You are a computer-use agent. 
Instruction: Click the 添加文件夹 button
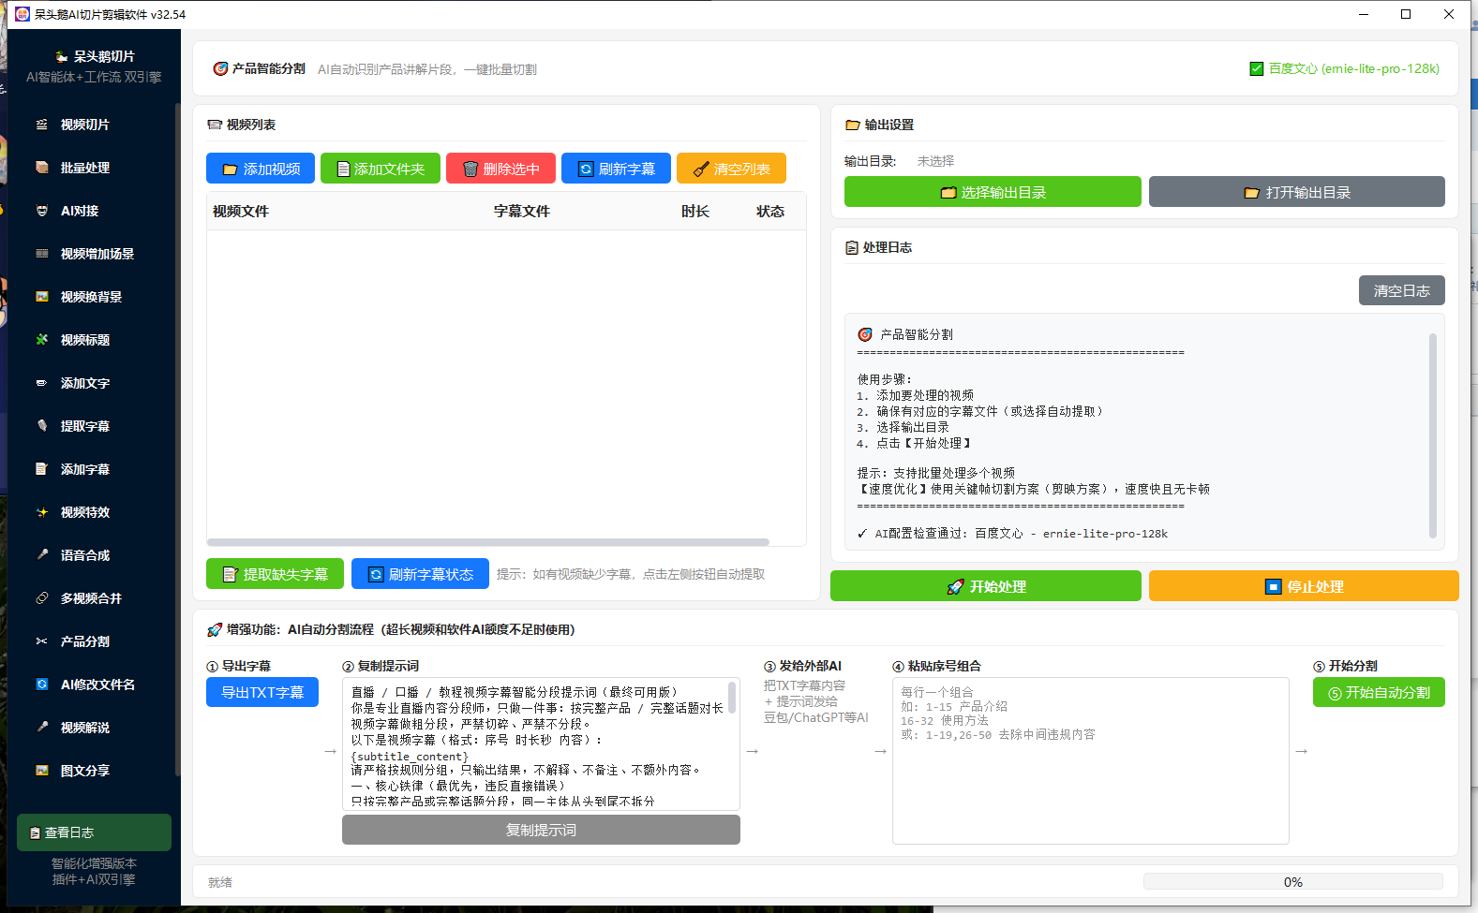(381, 169)
